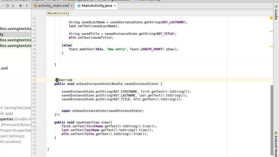Viewport: 279px width, 157px height.
Task: Click the 'else' keyword on line 48
Action: (x=67, y=45)
